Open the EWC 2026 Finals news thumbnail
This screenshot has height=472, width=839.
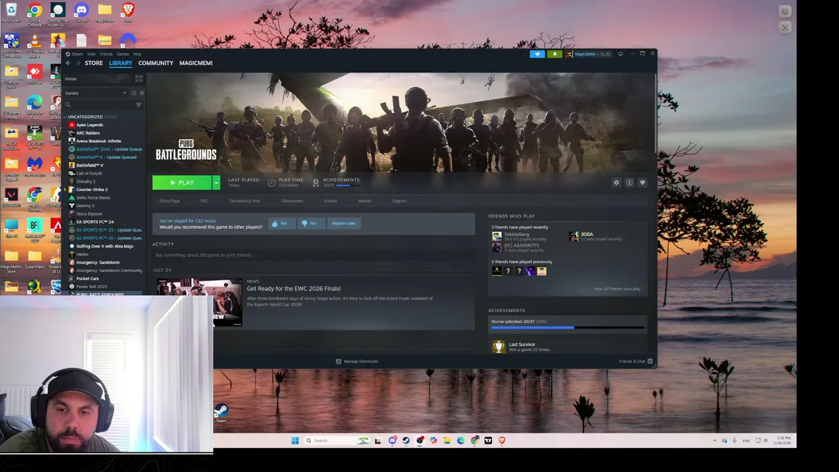tap(199, 302)
